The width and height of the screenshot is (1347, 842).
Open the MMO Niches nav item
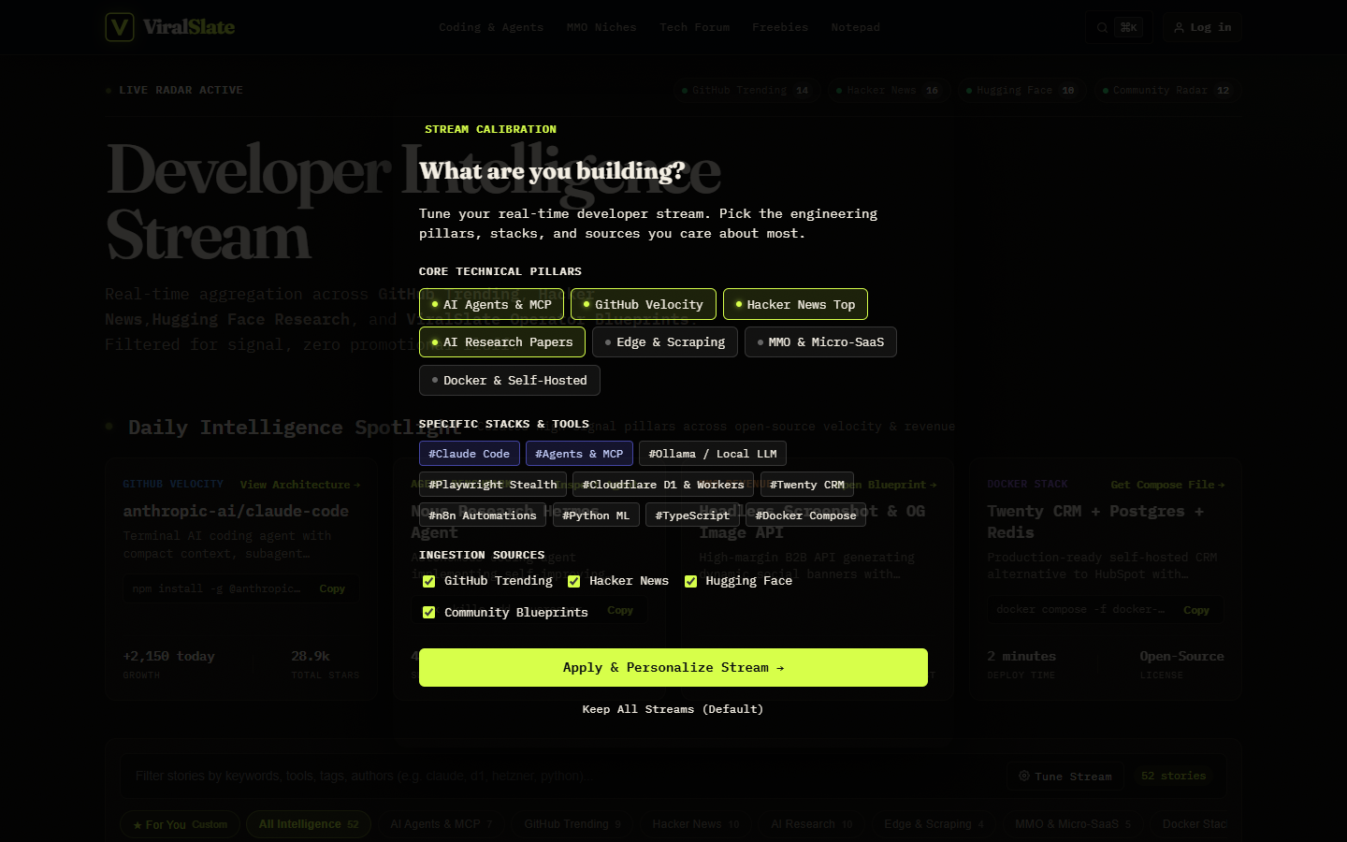(x=601, y=27)
